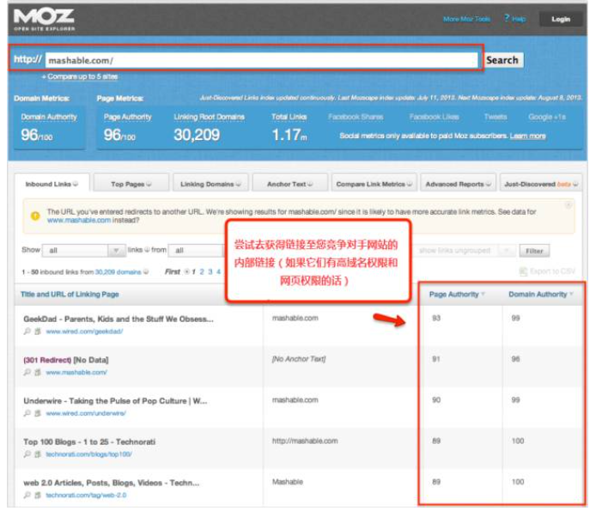Click page icon beside www.mashable.com/ URL
Viewport: 608px width, 517px height.
tap(38, 373)
